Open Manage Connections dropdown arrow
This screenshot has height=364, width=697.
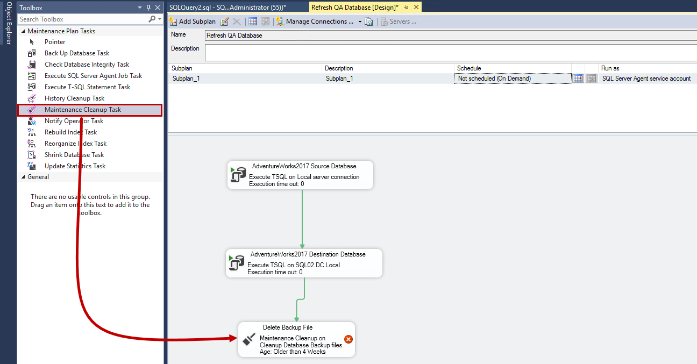[x=360, y=22]
